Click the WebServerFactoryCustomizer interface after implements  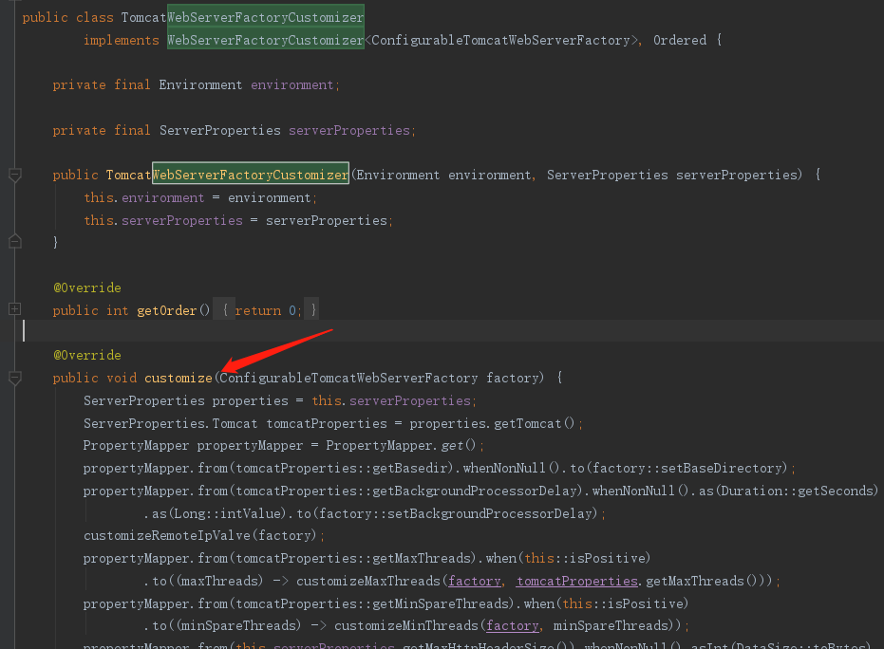pyautogui.click(x=266, y=40)
